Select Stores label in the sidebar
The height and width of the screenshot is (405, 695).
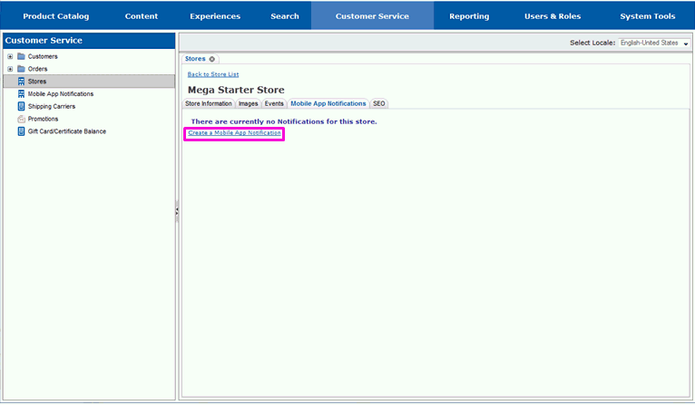click(37, 82)
